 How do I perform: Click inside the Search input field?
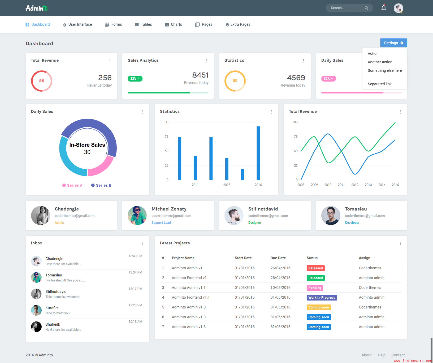[x=345, y=8]
